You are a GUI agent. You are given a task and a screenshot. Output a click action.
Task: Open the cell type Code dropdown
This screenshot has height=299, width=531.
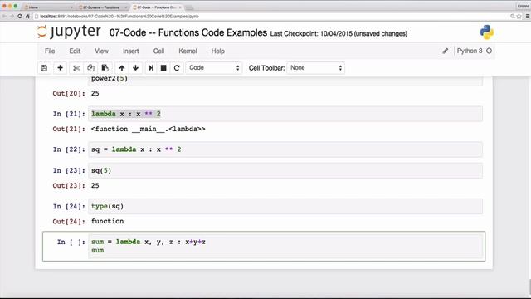click(214, 68)
